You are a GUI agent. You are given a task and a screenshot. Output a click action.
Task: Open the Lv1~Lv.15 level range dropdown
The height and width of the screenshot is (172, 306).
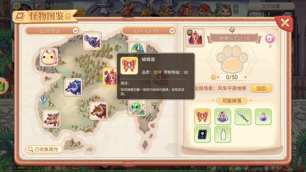(x=149, y=31)
